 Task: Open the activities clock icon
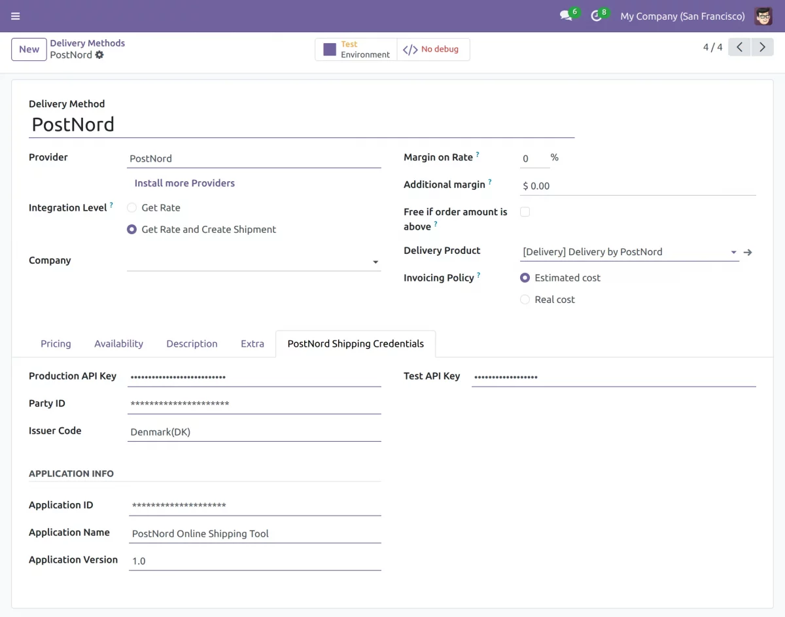click(596, 16)
